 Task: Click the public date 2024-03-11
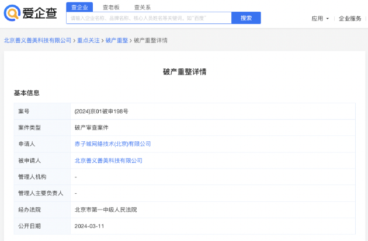[x=89, y=226]
